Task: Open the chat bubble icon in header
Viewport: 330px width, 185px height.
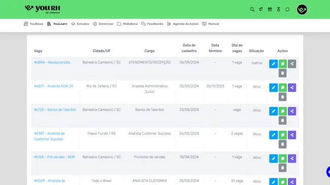Action: 287,9
